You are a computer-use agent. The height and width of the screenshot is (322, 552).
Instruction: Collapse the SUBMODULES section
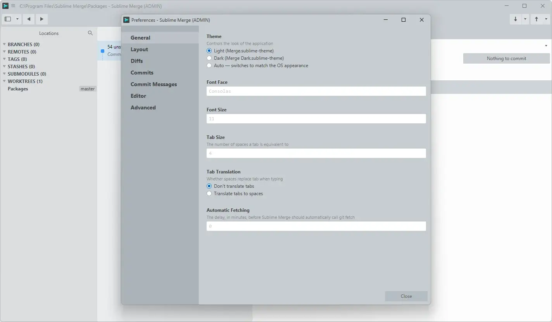tap(5, 74)
